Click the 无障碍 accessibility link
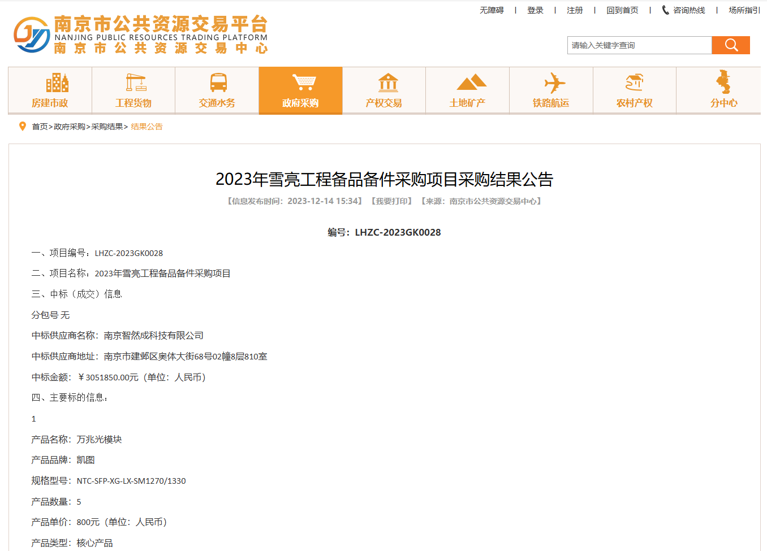 pyautogui.click(x=491, y=10)
